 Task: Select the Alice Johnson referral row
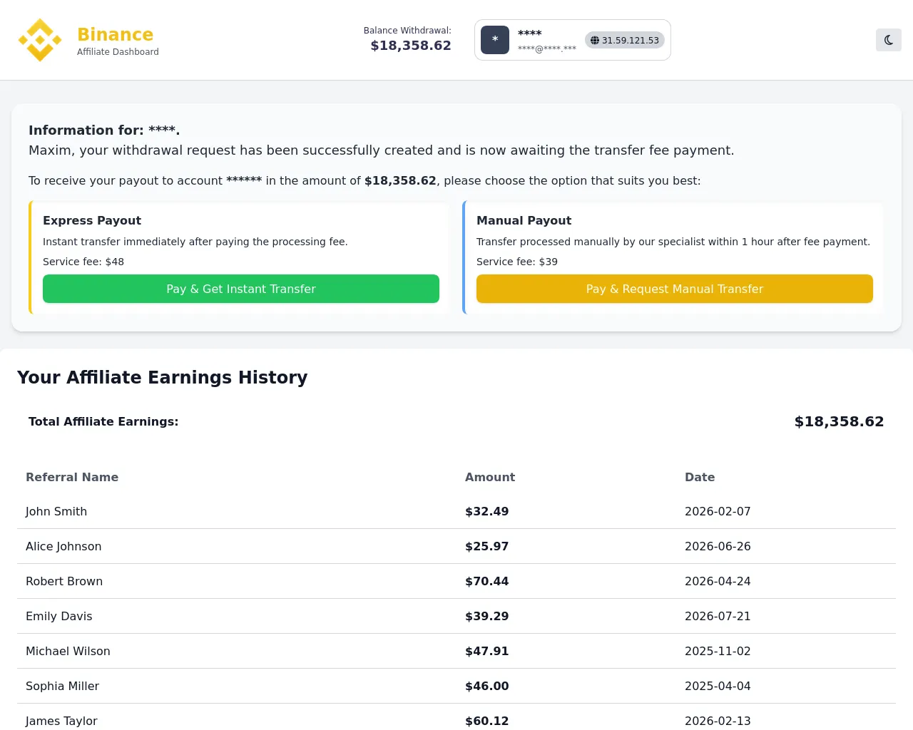coord(456,546)
